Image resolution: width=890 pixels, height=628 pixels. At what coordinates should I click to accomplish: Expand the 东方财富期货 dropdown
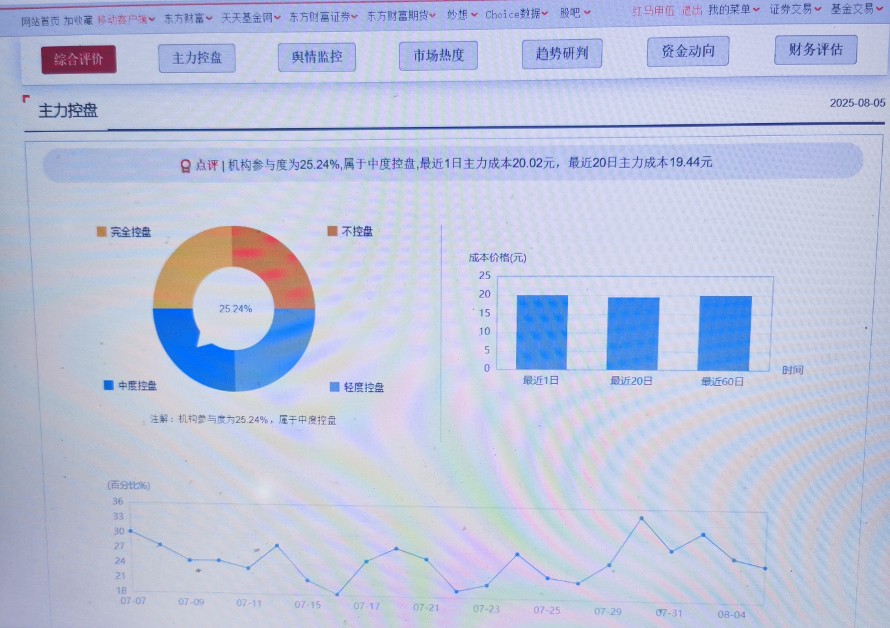tap(401, 15)
